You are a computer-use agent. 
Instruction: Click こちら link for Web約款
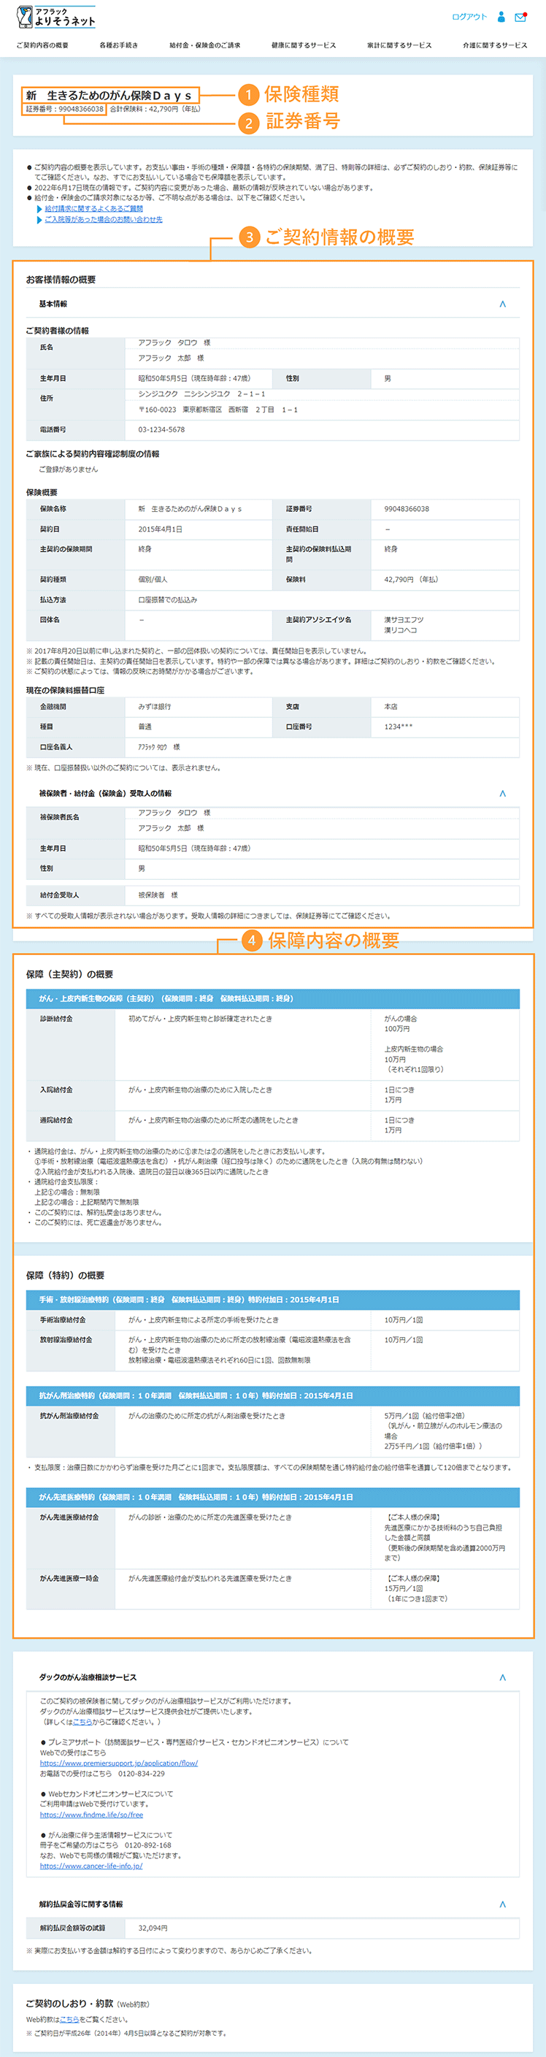point(69,2019)
